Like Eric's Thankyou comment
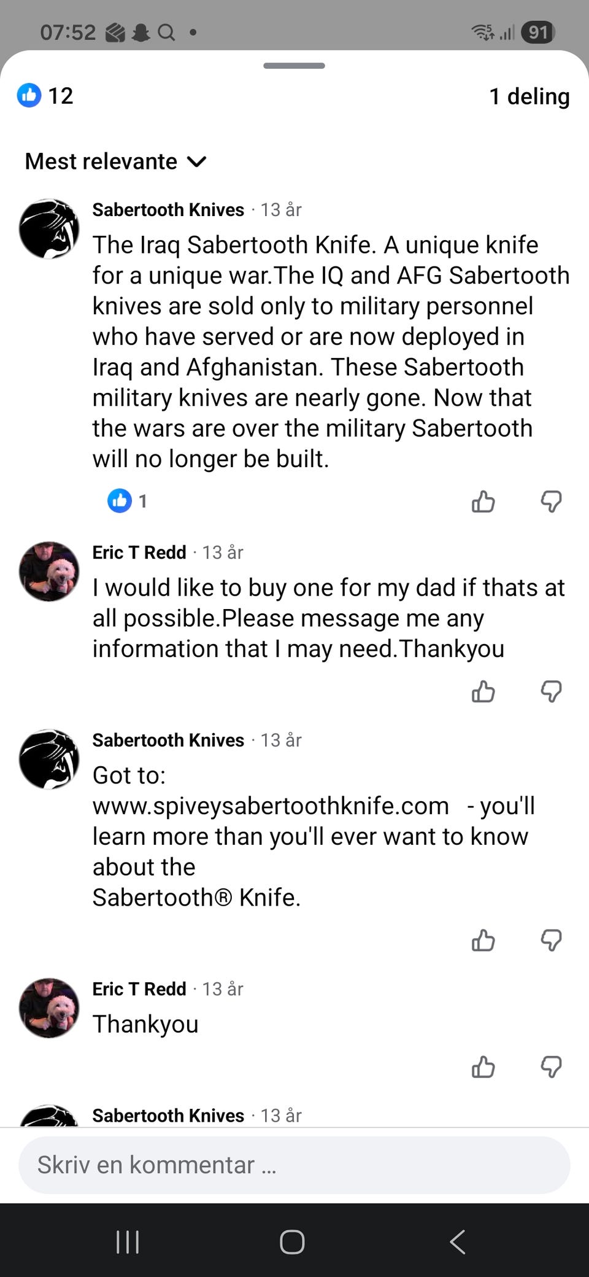The height and width of the screenshot is (1277, 589). click(x=483, y=1067)
